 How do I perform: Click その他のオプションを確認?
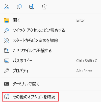pos(30,97)
